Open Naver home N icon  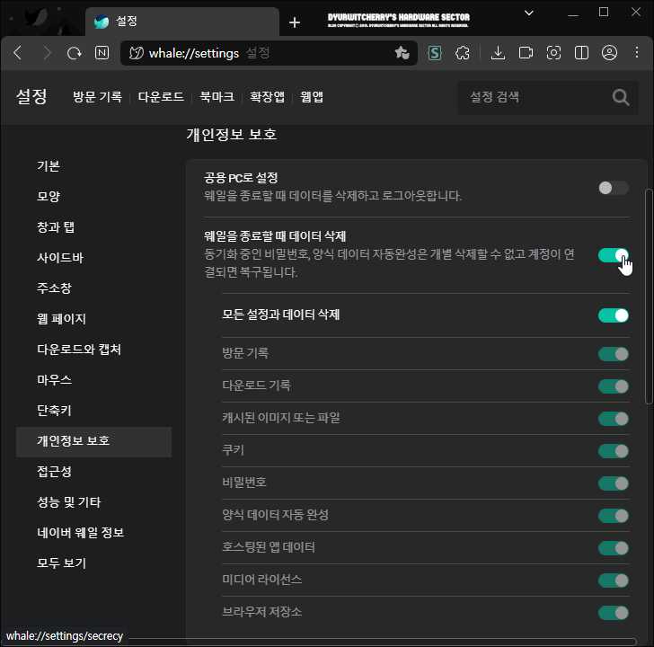[102, 53]
